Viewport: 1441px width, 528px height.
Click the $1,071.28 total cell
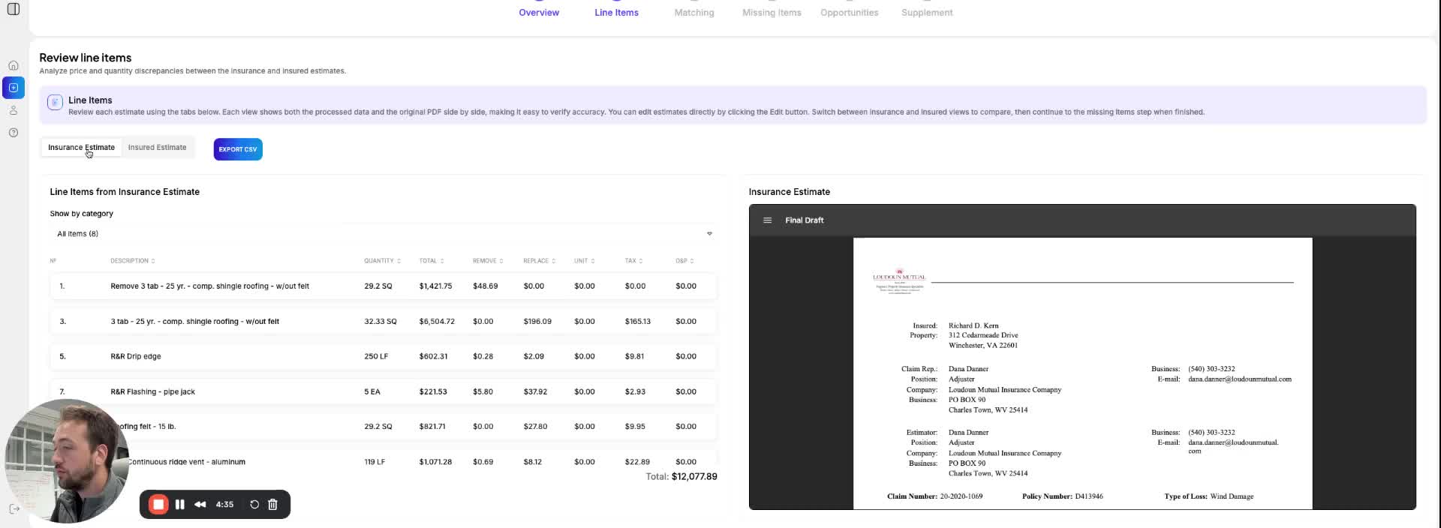coord(435,462)
